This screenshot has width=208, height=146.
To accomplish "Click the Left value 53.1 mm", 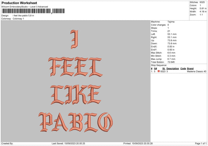I will (x=172, y=34).
